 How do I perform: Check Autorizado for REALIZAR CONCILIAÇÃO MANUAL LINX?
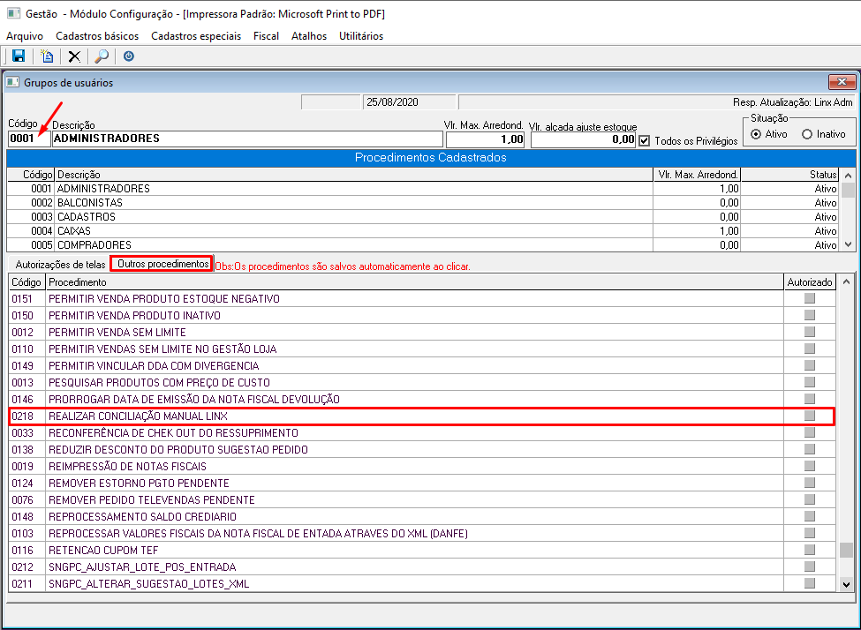point(809,416)
